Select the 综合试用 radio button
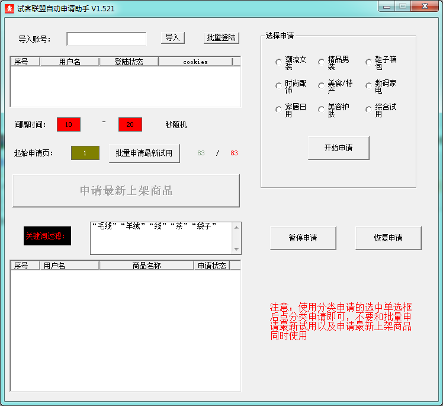Image resolution: width=443 pixels, height=406 pixels. [369, 110]
